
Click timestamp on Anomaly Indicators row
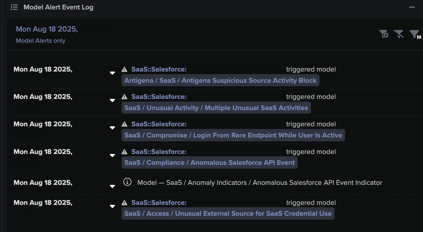43,182
